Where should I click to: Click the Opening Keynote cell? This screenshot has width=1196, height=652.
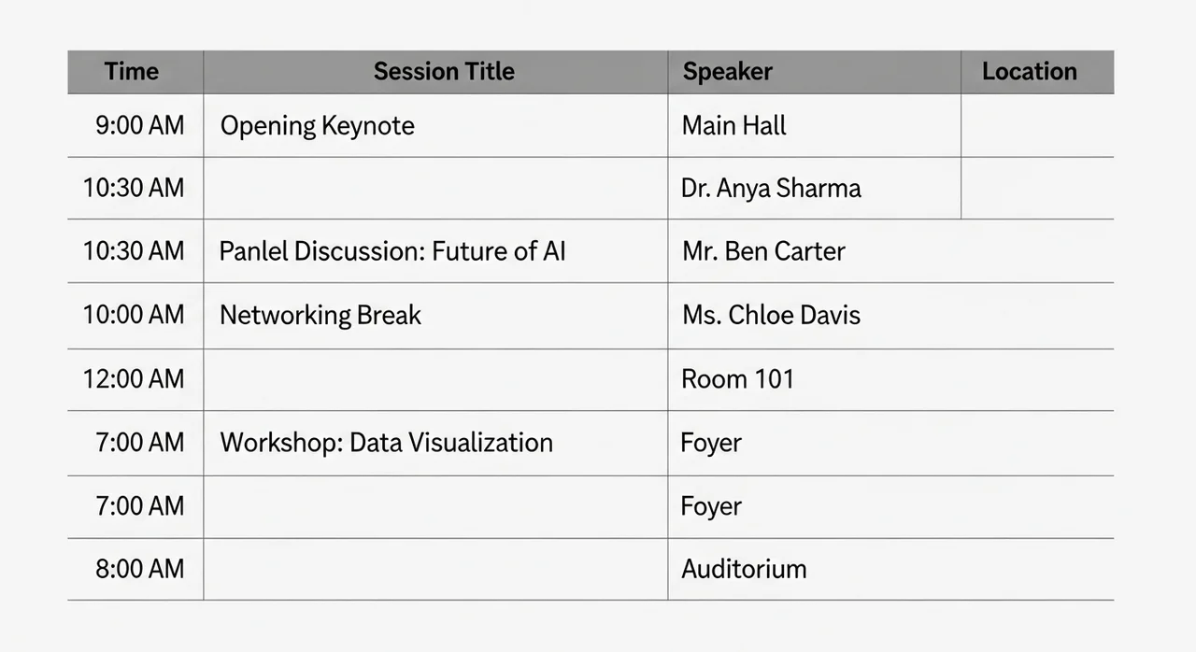(x=435, y=125)
